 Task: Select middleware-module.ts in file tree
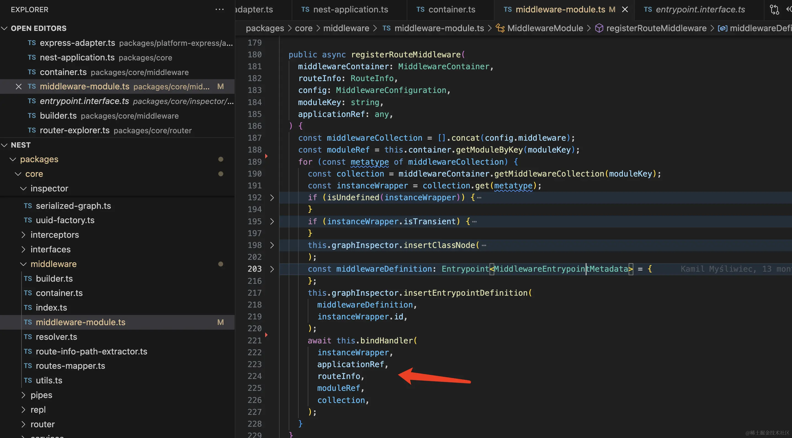(117, 322)
